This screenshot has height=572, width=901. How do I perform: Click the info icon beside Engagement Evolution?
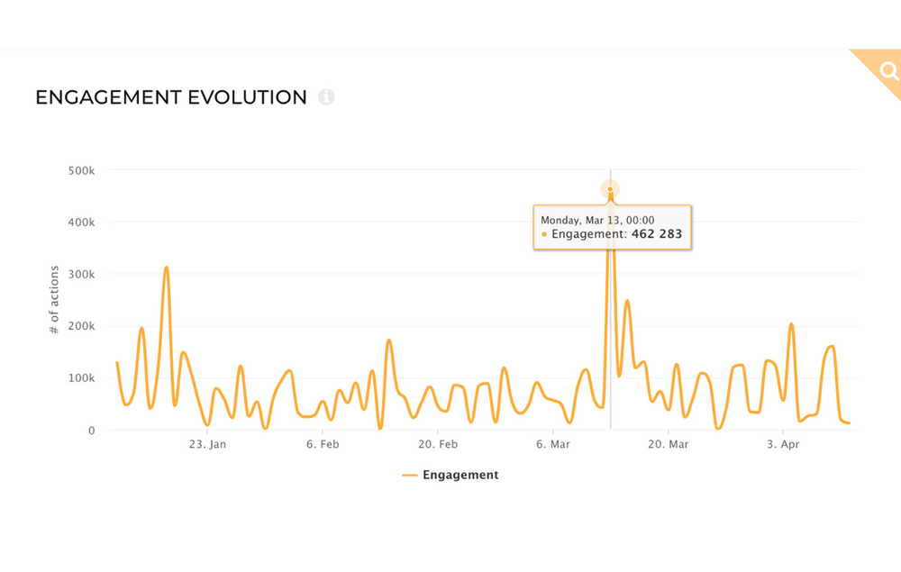click(326, 97)
